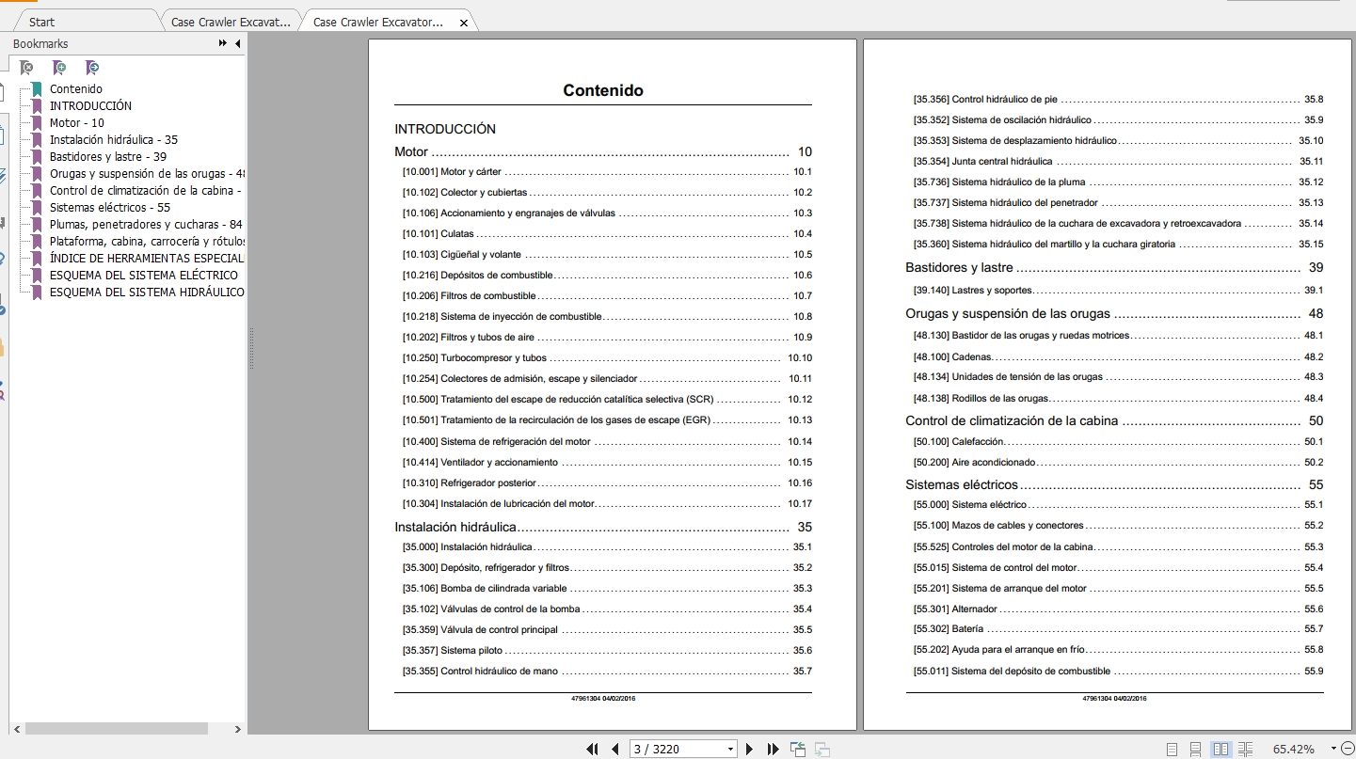The width and height of the screenshot is (1356, 759).
Task: Expand all bookmarks with the double-arrow icon
Action: pos(223,43)
